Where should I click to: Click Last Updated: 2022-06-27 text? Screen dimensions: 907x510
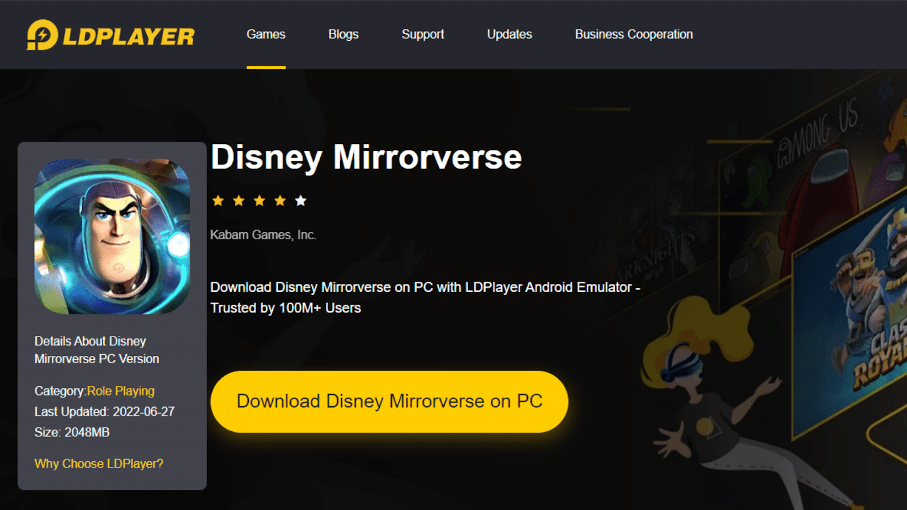(x=104, y=412)
